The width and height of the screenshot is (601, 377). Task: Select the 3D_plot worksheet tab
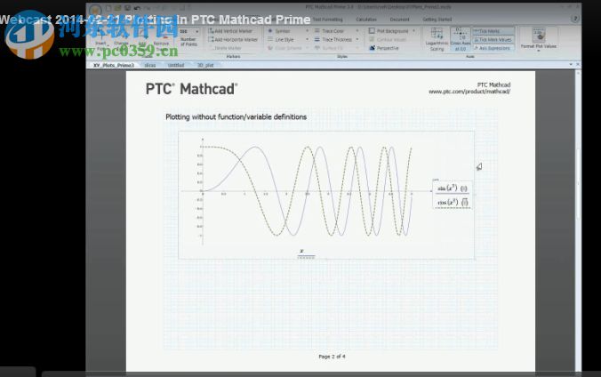[x=205, y=65]
